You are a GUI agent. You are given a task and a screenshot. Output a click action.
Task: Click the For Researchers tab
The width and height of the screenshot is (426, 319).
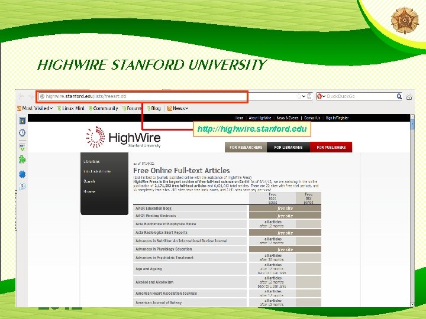click(246, 147)
